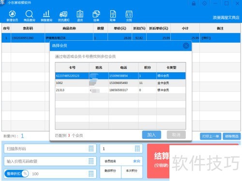Click the 移除商品 remove item button
The height and width of the screenshot is (181, 242).
232,136
